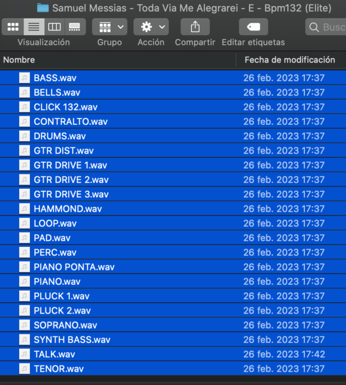Select the file name CLICK 132.wav
This screenshot has height=385, width=346.
pos(66,107)
